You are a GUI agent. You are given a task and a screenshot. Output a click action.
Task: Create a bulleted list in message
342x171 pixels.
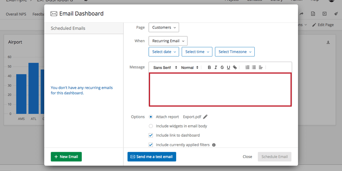click(254, 68)
